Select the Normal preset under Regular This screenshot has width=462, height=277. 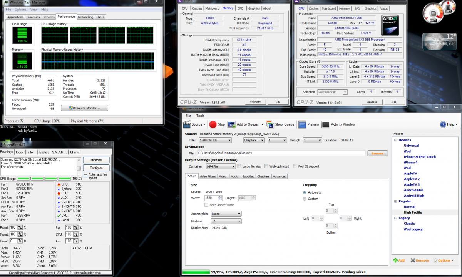point(410,207)
